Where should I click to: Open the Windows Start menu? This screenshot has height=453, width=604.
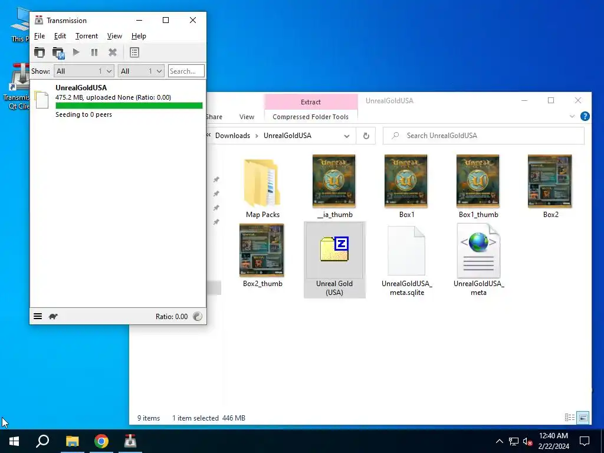[14, 441]
